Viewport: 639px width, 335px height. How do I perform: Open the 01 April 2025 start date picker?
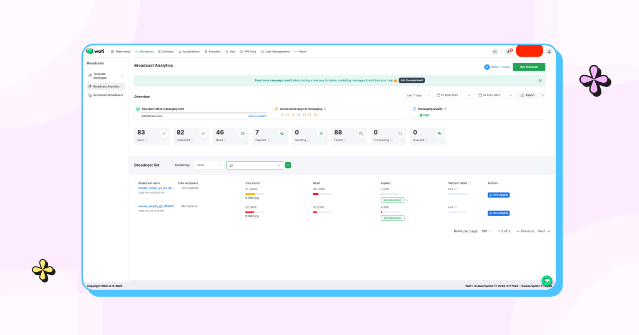454,95
